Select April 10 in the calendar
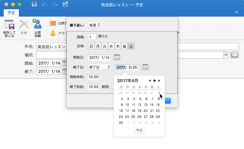The height and width of the screenshot is (149, 244). click(127, 105)
